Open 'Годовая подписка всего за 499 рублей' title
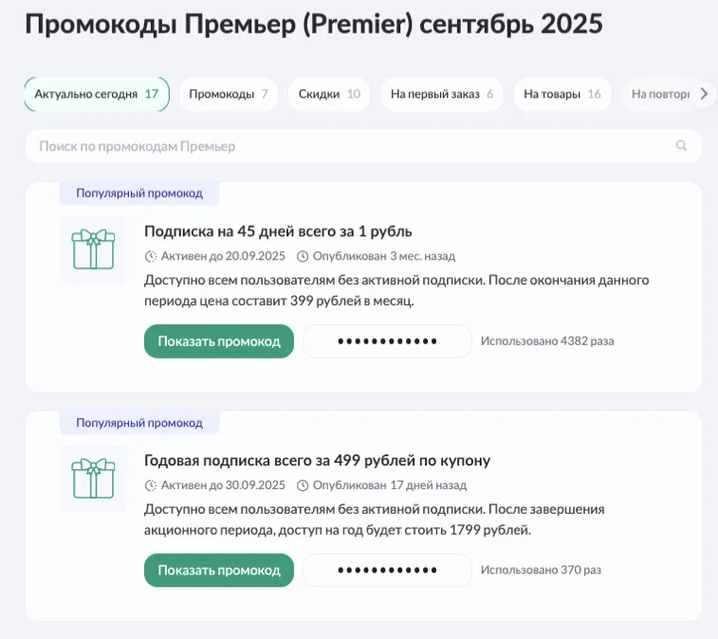Image resolution: width=718 pixels, height=639 pixels. click(x=317, y=461)
